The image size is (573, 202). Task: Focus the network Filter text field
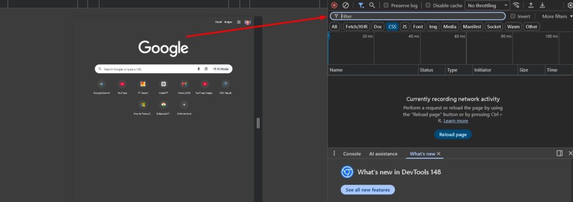point(417,16)
